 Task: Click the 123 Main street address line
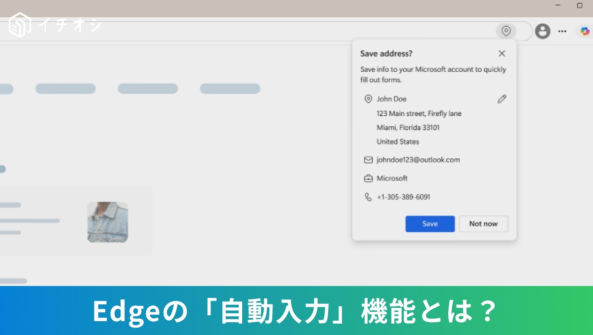(x=420, y=113)
